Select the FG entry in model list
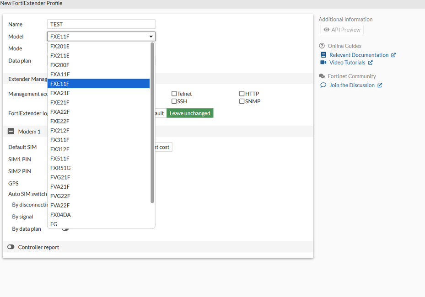 [x=98, y=224]
